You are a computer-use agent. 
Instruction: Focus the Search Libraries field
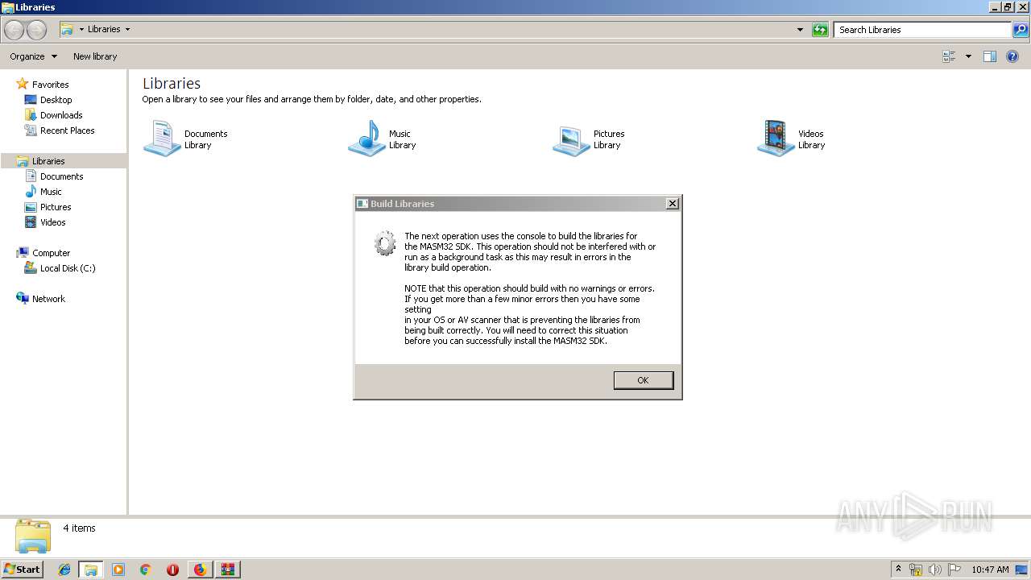922,30
